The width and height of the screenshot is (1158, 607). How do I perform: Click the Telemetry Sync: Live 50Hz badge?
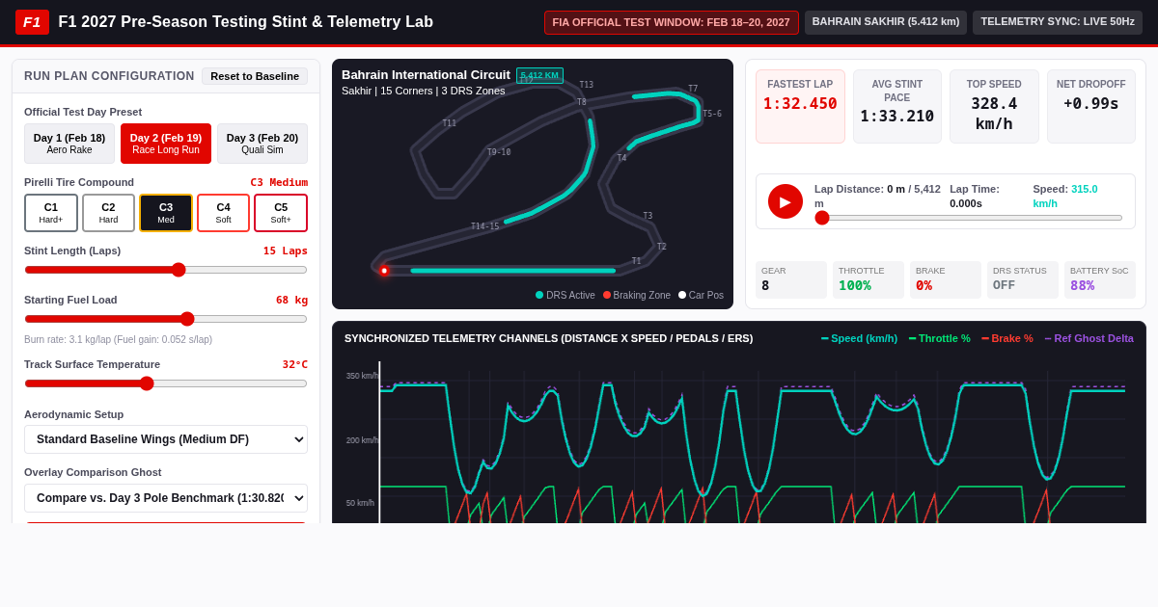pyautogui.click(x=1058, y=22)
